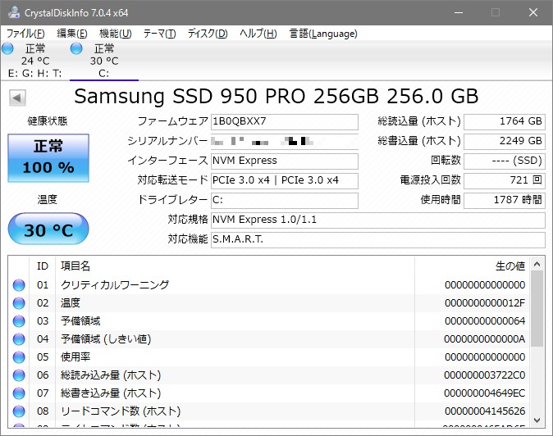This screenshot has height=436, width=553.
Task: Click the 項目名 column header
Action: tap(235, 266)
